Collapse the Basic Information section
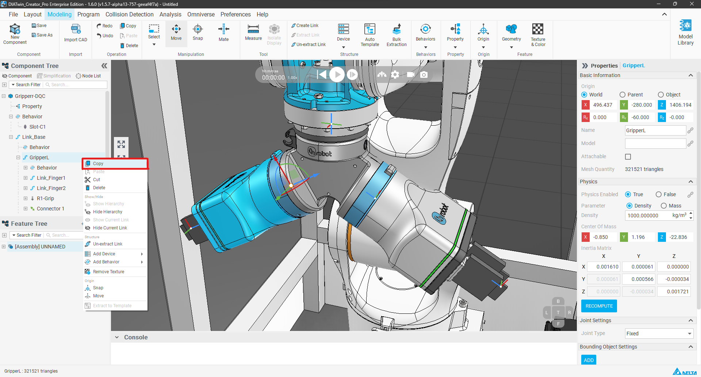 coord(691,75)
